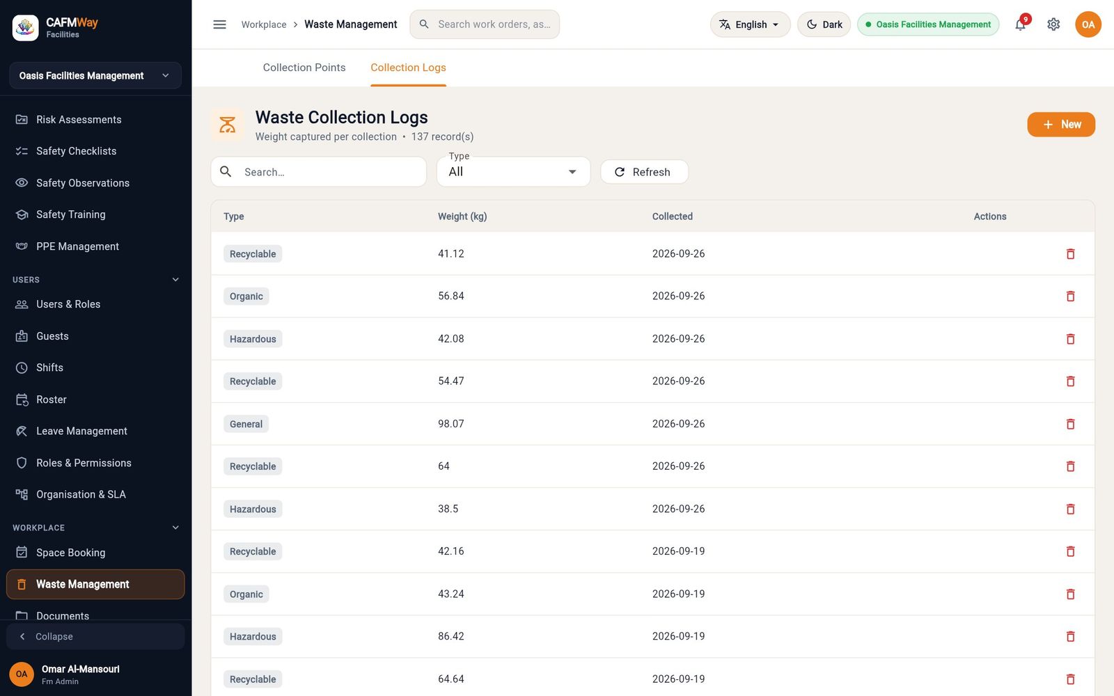
Task: Open Guests in sidebar
Action: (x=95, y=336)
